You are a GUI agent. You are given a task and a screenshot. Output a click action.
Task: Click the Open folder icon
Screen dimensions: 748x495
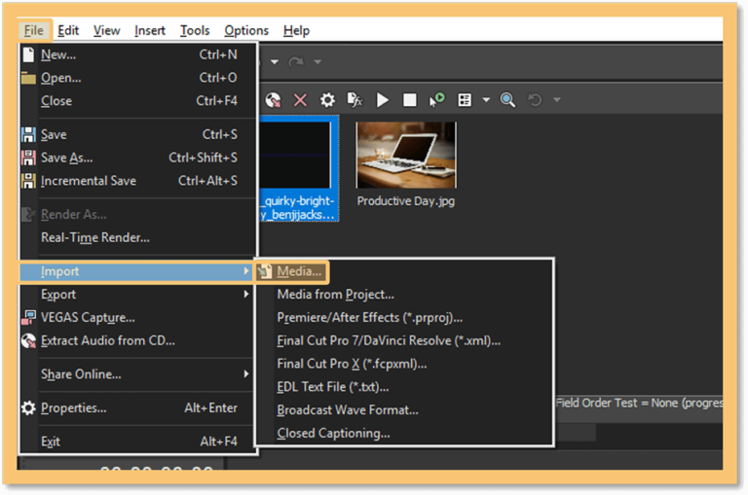[x=28, y=78]
